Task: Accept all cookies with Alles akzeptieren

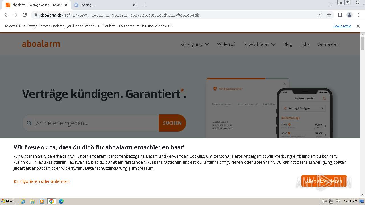Action: [x=324, y=181]
